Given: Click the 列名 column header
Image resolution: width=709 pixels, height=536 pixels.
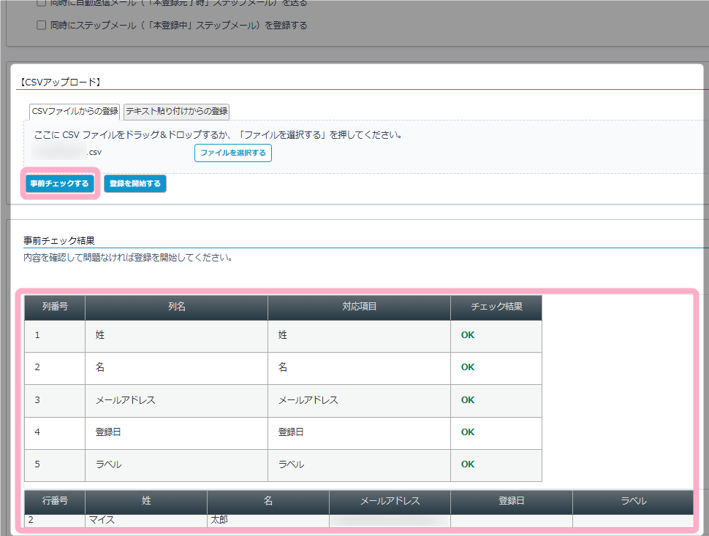Looking at the screenshot, I should [176, 307].
